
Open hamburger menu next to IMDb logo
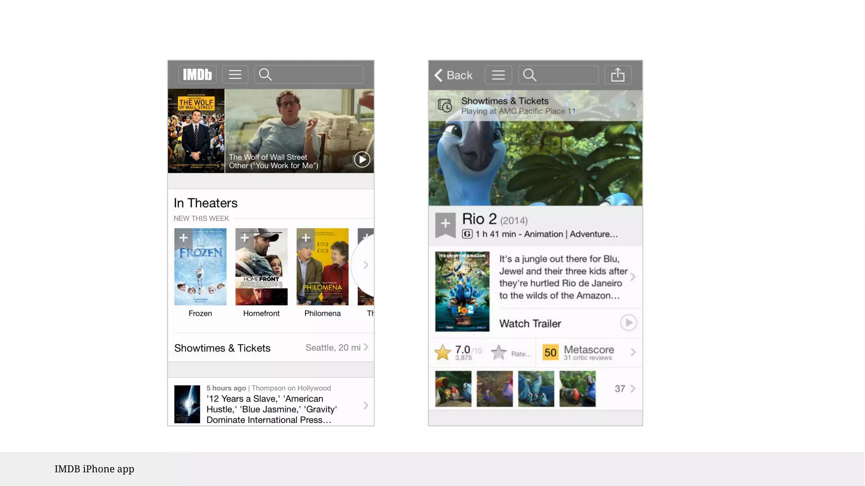point(235,75)
